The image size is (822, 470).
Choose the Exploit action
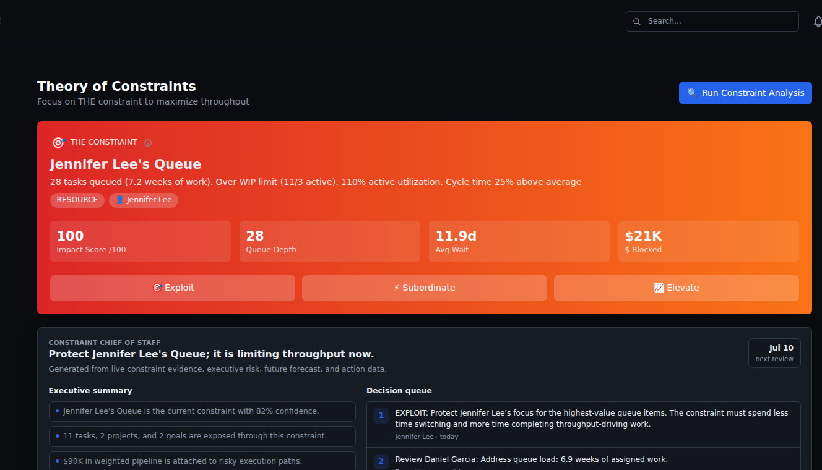[x=173, y=288]
